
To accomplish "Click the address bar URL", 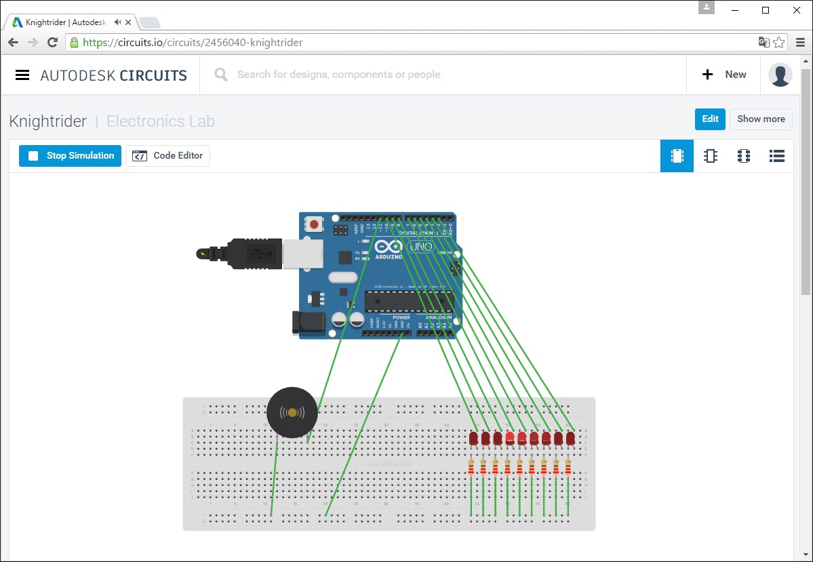I will (193, 43).
